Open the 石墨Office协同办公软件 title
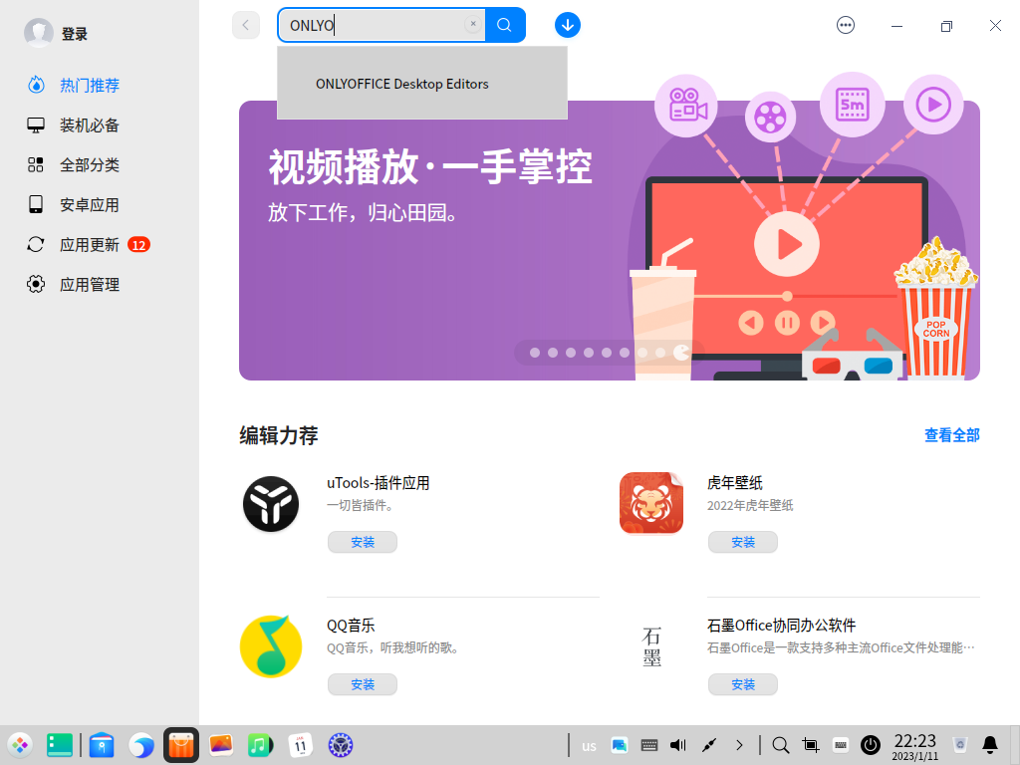 [x=781, y=626]
